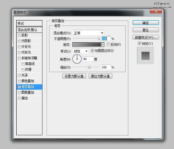Enable the 投影 style checkbox
Image resolution: width=174 pixels, height=149 pixels.
[x=19, y=35]
